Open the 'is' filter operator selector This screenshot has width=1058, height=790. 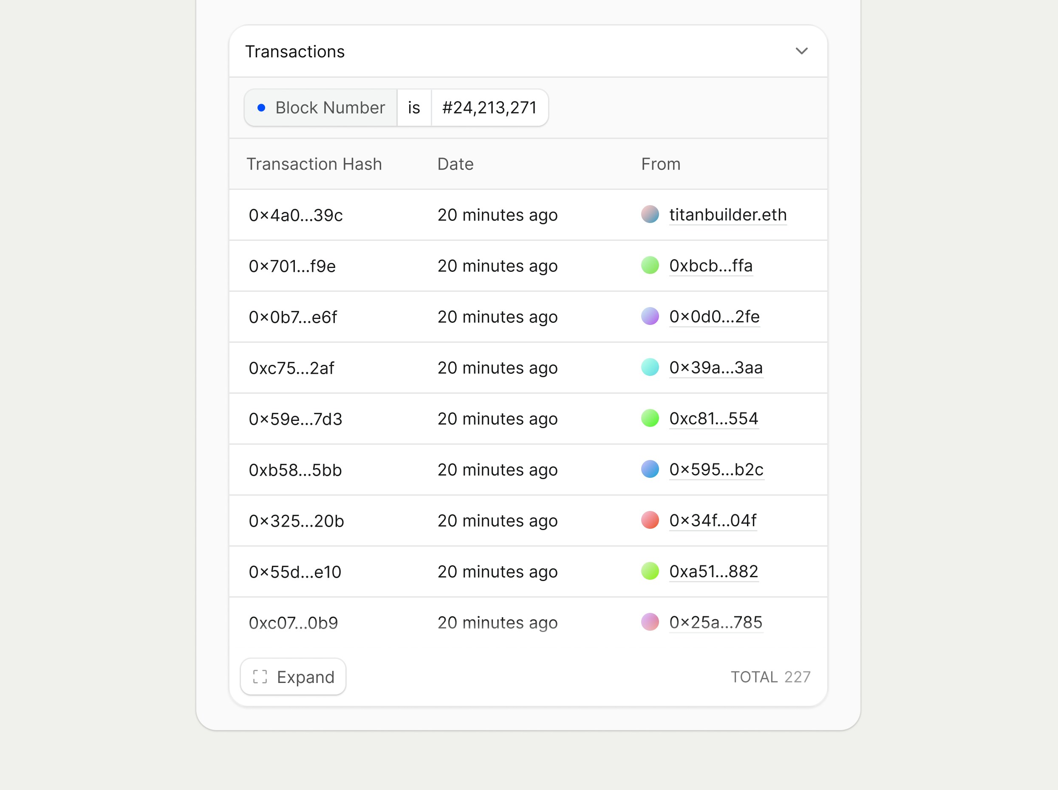click(414, 107)
